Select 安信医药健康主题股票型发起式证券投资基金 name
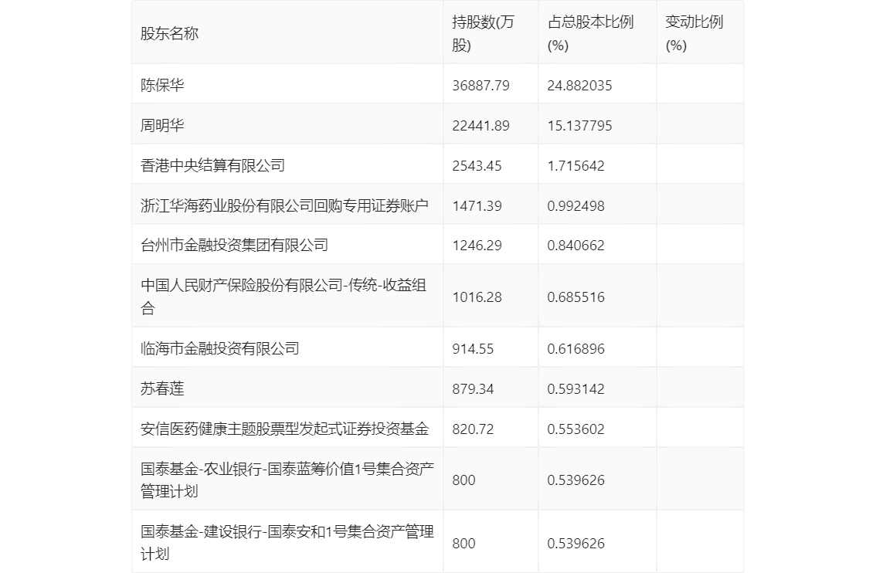Viewport: 876px width, 573px height. [x=285, y=429]
